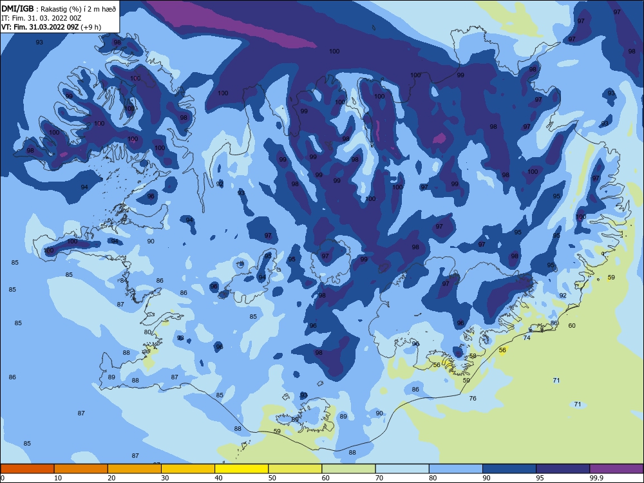The width and height of the screenshot is (644, 483).
Task: Select the pale yellow 50–60 legend swatch
Action: (x=295, y=469)
